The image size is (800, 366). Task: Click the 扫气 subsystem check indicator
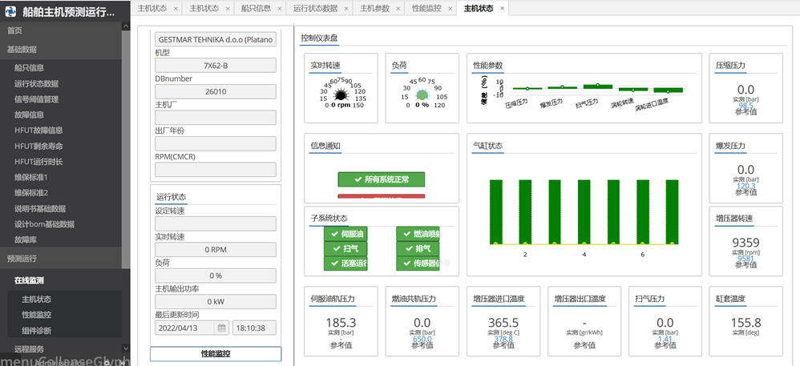point(346,248)
